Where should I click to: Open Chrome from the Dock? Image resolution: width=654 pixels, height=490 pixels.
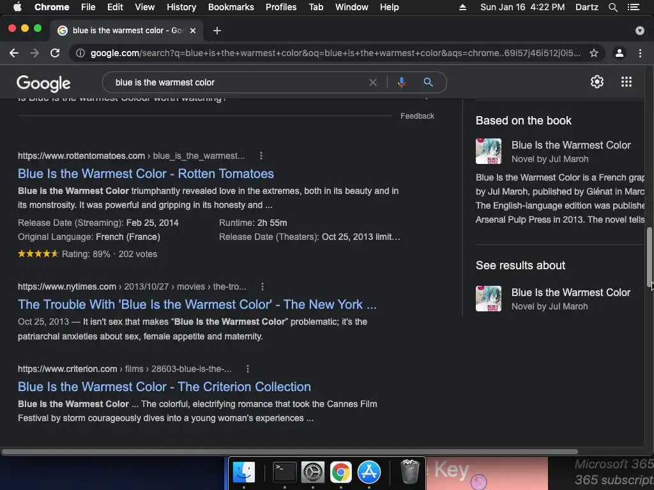(341, 473)
